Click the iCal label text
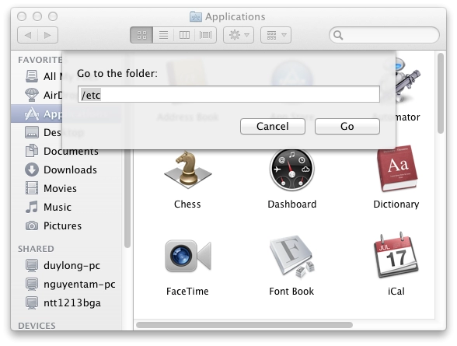Viewport: 457px width, 346px height. (396, 292)
